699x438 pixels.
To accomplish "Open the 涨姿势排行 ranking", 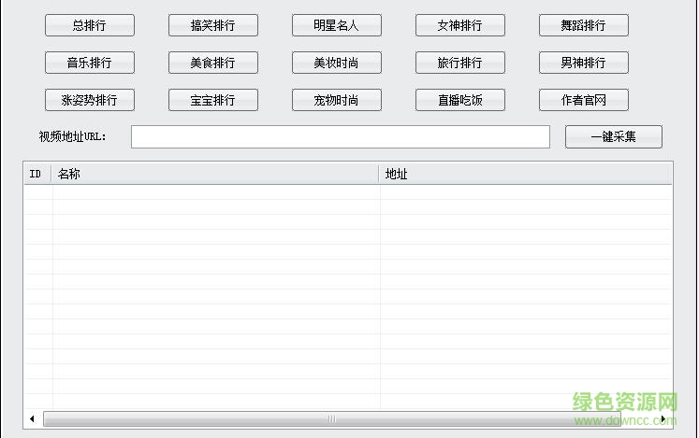I will [x=90, y=100].
